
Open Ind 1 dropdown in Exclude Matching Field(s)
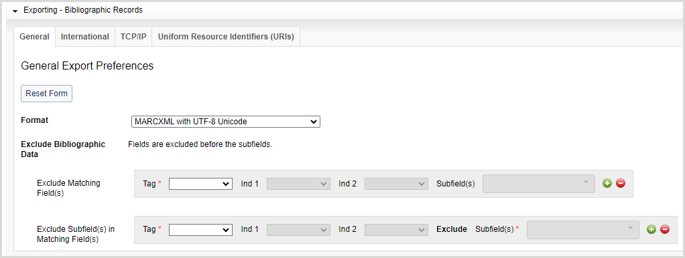298,184
